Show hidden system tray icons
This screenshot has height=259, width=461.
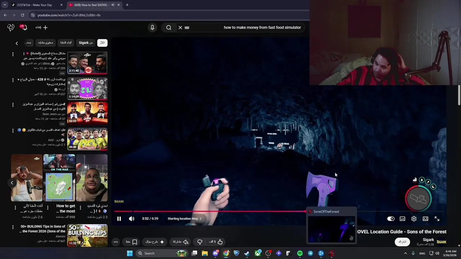tap(405, 253)
